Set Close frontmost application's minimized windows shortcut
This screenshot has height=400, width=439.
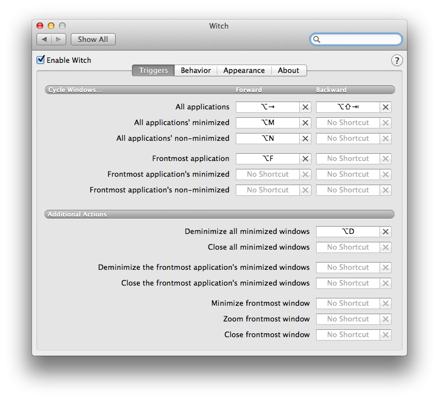coord(348,283)
